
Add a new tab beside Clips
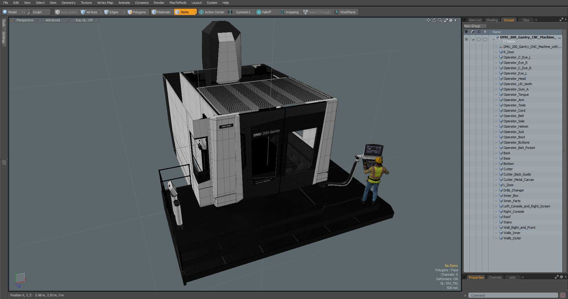(x=536, y=20)
